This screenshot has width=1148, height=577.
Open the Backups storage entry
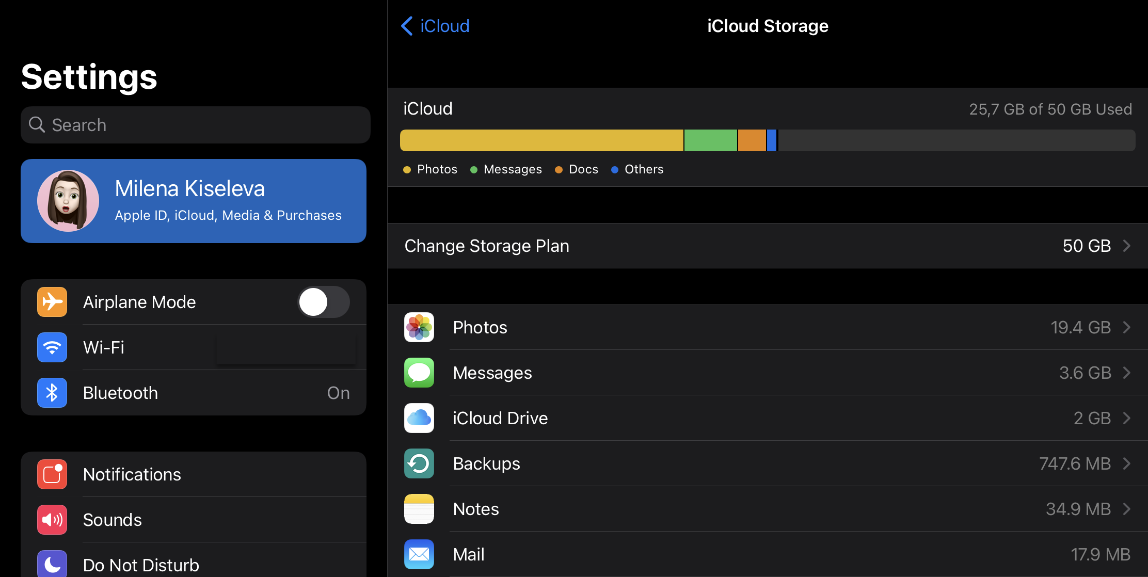click(x=768, y=463)
